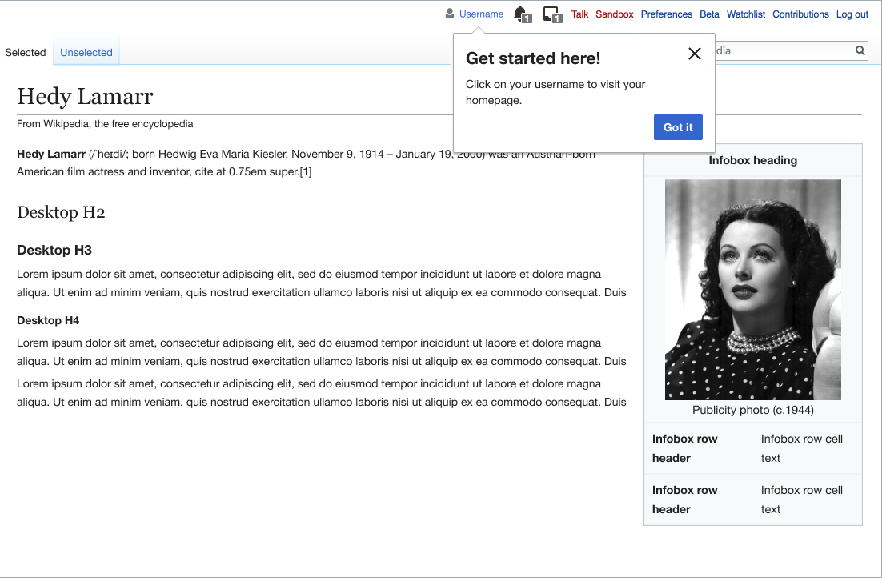Image resolution: width=882 pixels, height=578 pixels.
Task: Open the Username link
Action: point(481,14)
